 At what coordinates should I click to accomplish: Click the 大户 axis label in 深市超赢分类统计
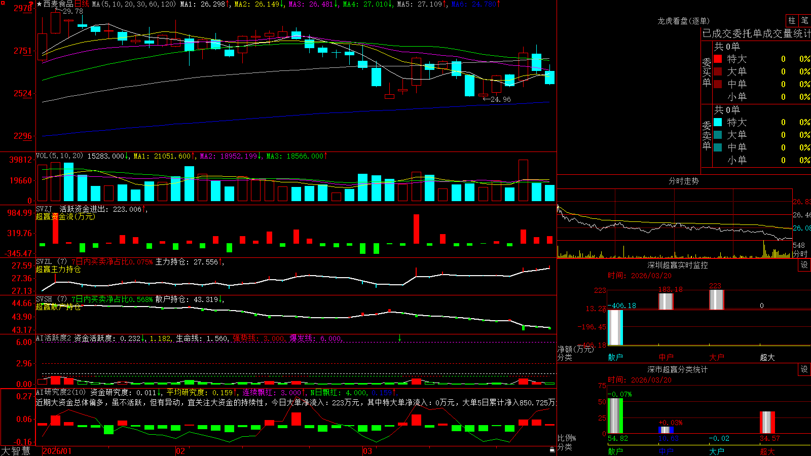(717, 451)
